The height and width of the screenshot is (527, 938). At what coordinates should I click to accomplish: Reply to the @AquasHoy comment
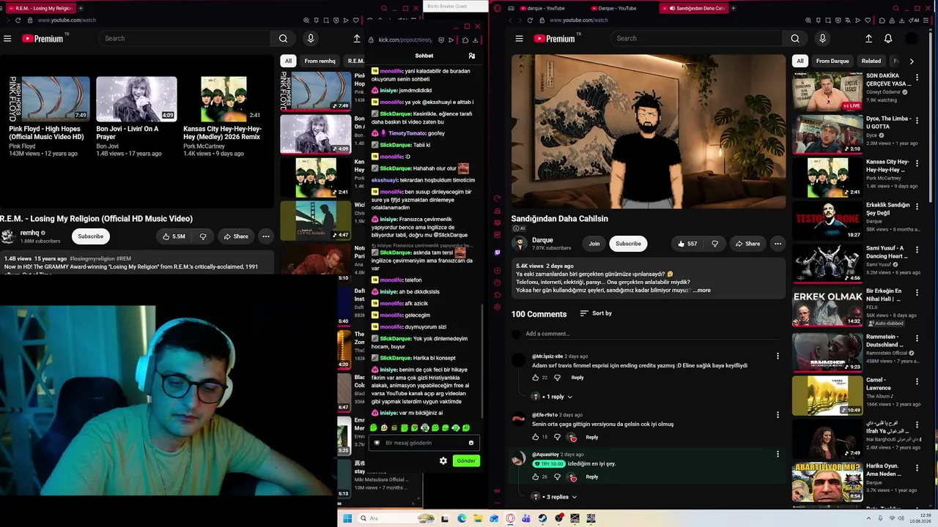592,476
